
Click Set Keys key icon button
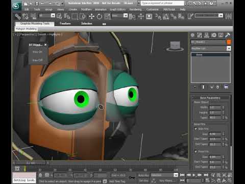coord(132,178)
